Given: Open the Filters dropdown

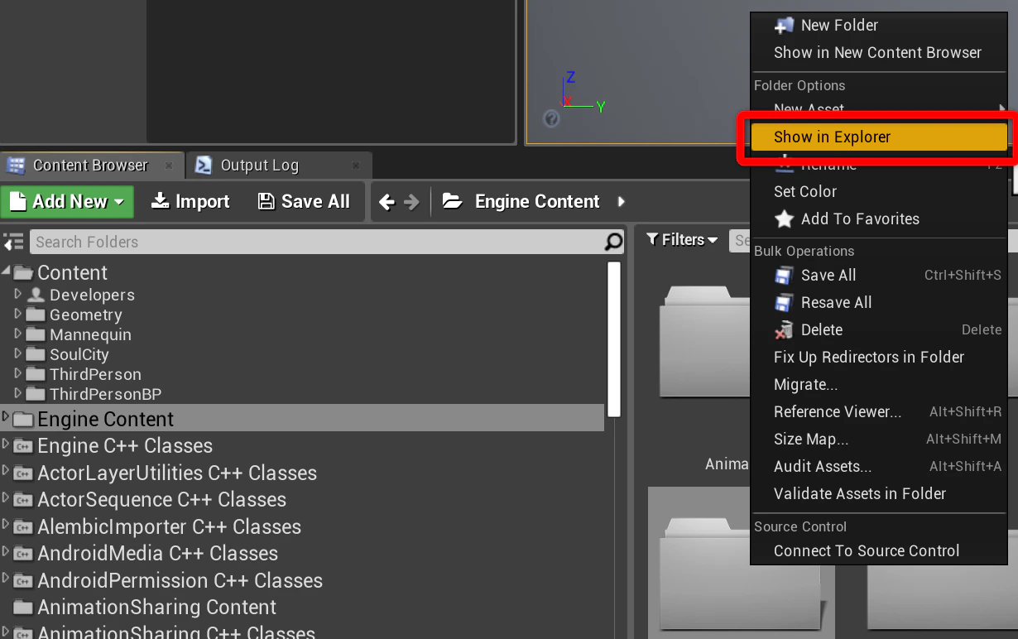Looking at the screenshot, I should click(682, 240).
